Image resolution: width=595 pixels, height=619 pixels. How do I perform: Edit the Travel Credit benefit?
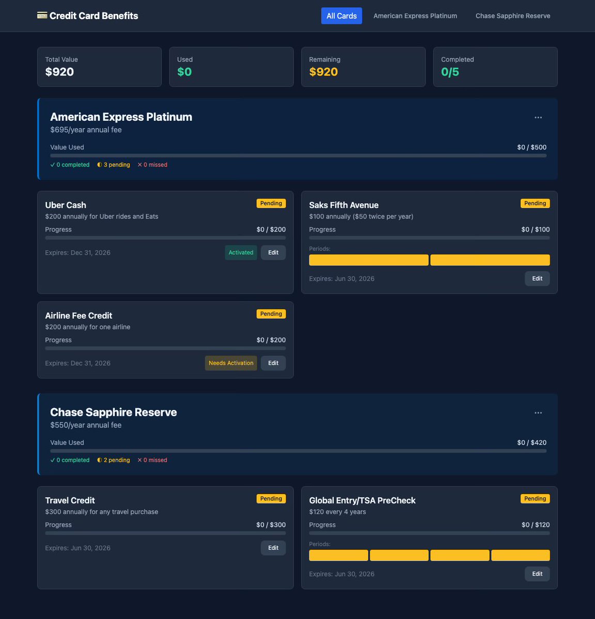coord(273,548)
